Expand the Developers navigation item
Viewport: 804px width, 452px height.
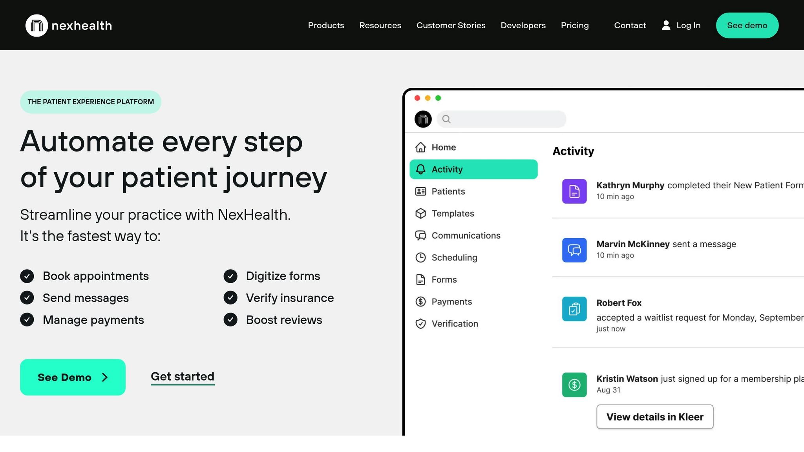pyautogui.click(x=523, y=25)
